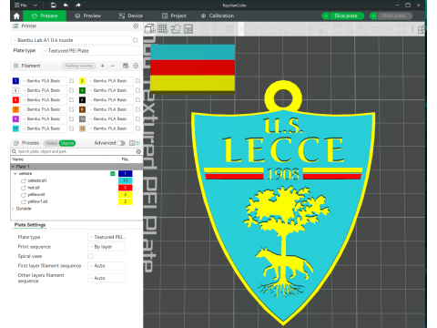Screen dimensions: 437x328
Task: Remove a filament with minus icon
Action: click(113, 66)
